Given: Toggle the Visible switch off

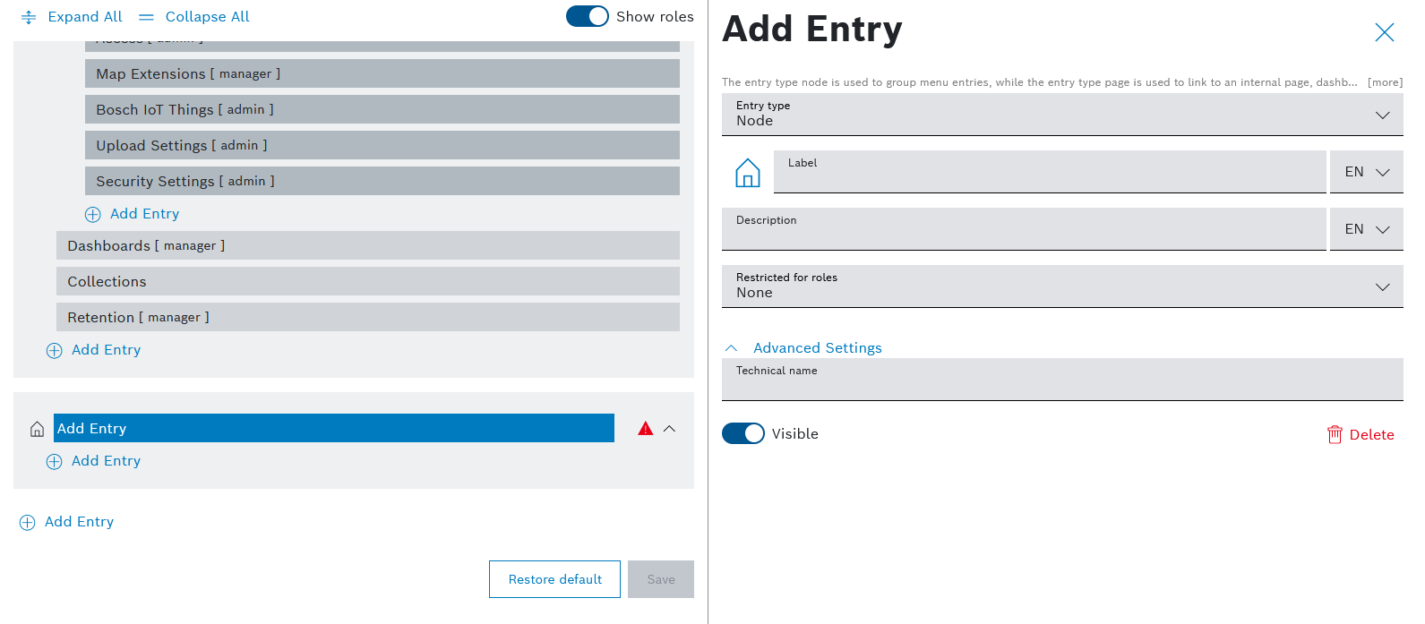Looking at the screenshot, I should (x=743, y=433).
